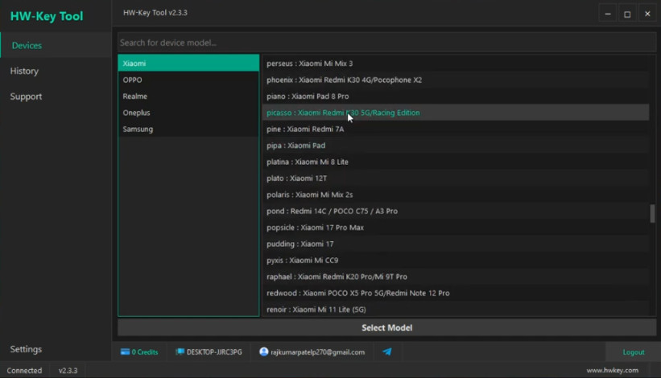Select platina : Xiaomi Mi 8 Lite
This screenshot has height=378, width=661.
(x=455, y=162)
